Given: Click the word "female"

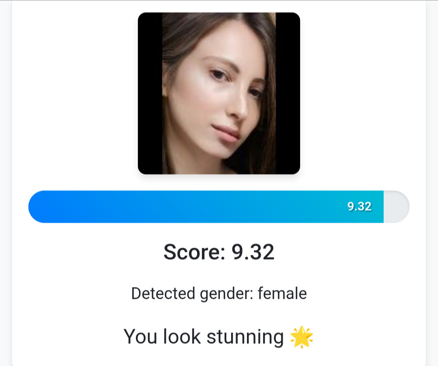Looking at the screenshot, I should tap(282, 294).
